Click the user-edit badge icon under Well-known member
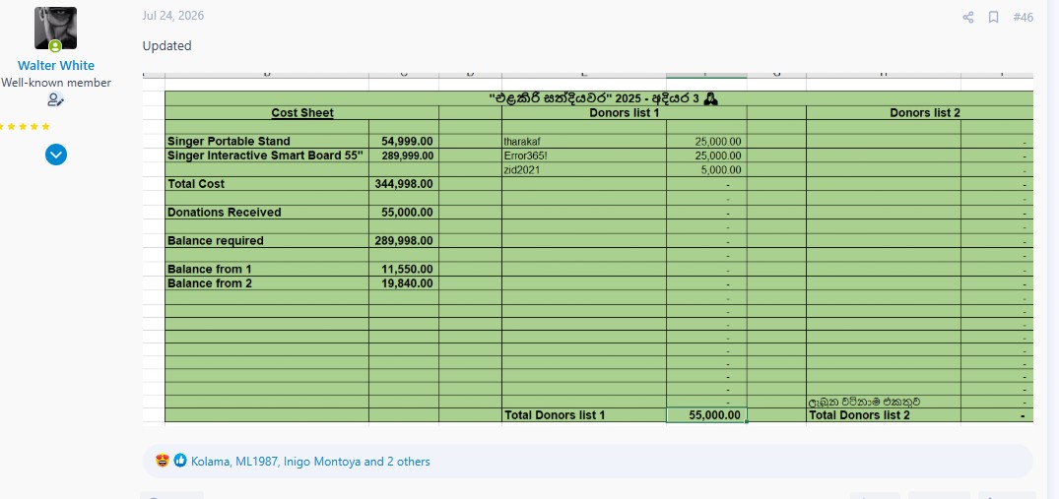The height and width of the screenshot is (499, 1059). pyautogui.click(x=55, y=100)
